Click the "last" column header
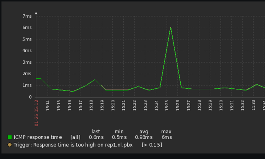This screenshot has width=265, height=159. click(96, 131)
